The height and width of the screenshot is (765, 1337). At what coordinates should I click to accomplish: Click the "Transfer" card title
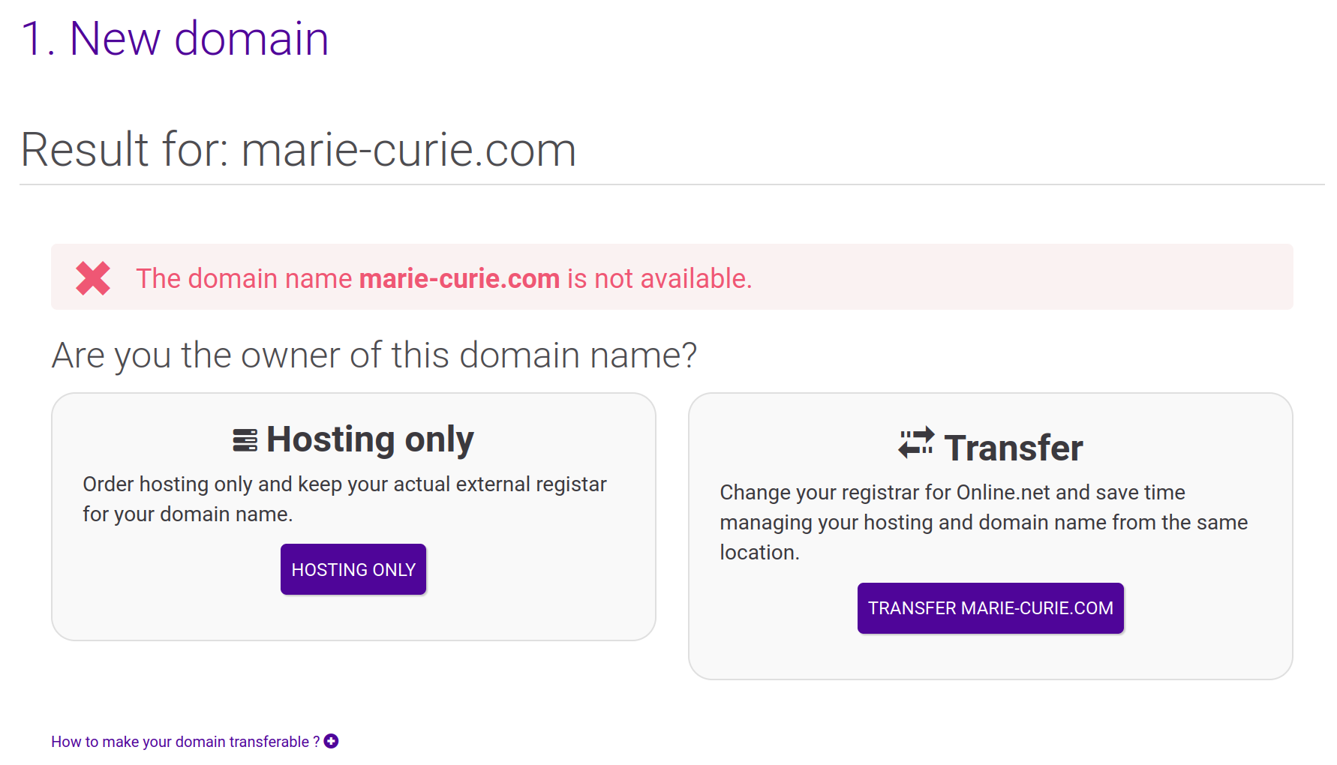point(1013,448)
